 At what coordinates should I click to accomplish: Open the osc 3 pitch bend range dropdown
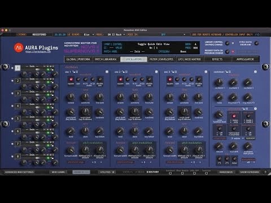pyautogui.click(x=196, y=162)
